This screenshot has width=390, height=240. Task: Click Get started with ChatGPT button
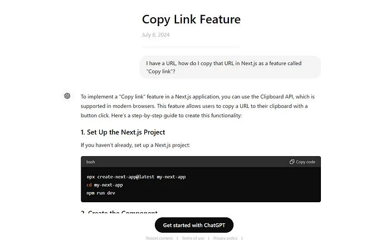click(194, 225)
